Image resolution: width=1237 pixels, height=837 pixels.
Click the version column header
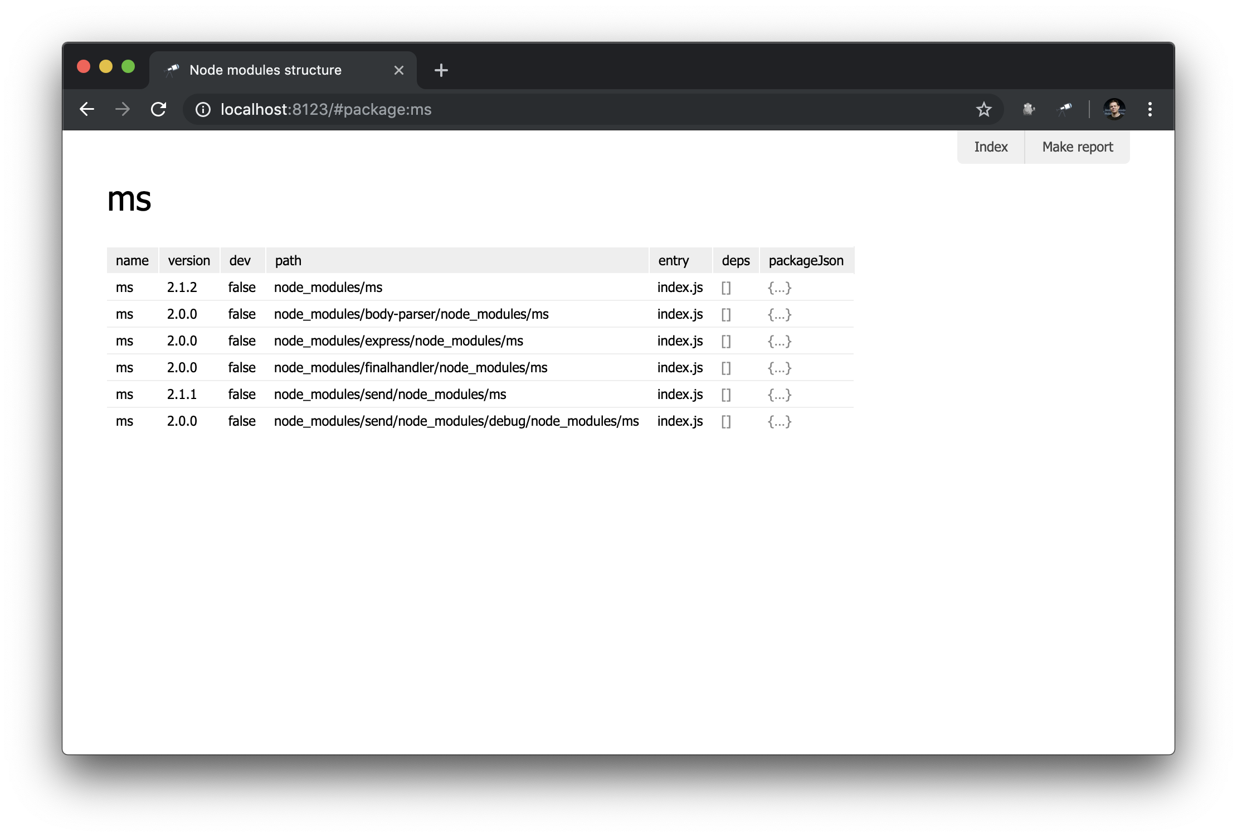(x=188, y=260)
